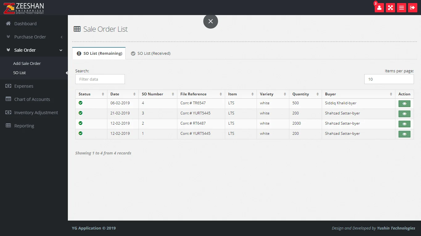View details of sale order number 4
The height and width of the screenshot is (236, 421).
click(404, 104)
